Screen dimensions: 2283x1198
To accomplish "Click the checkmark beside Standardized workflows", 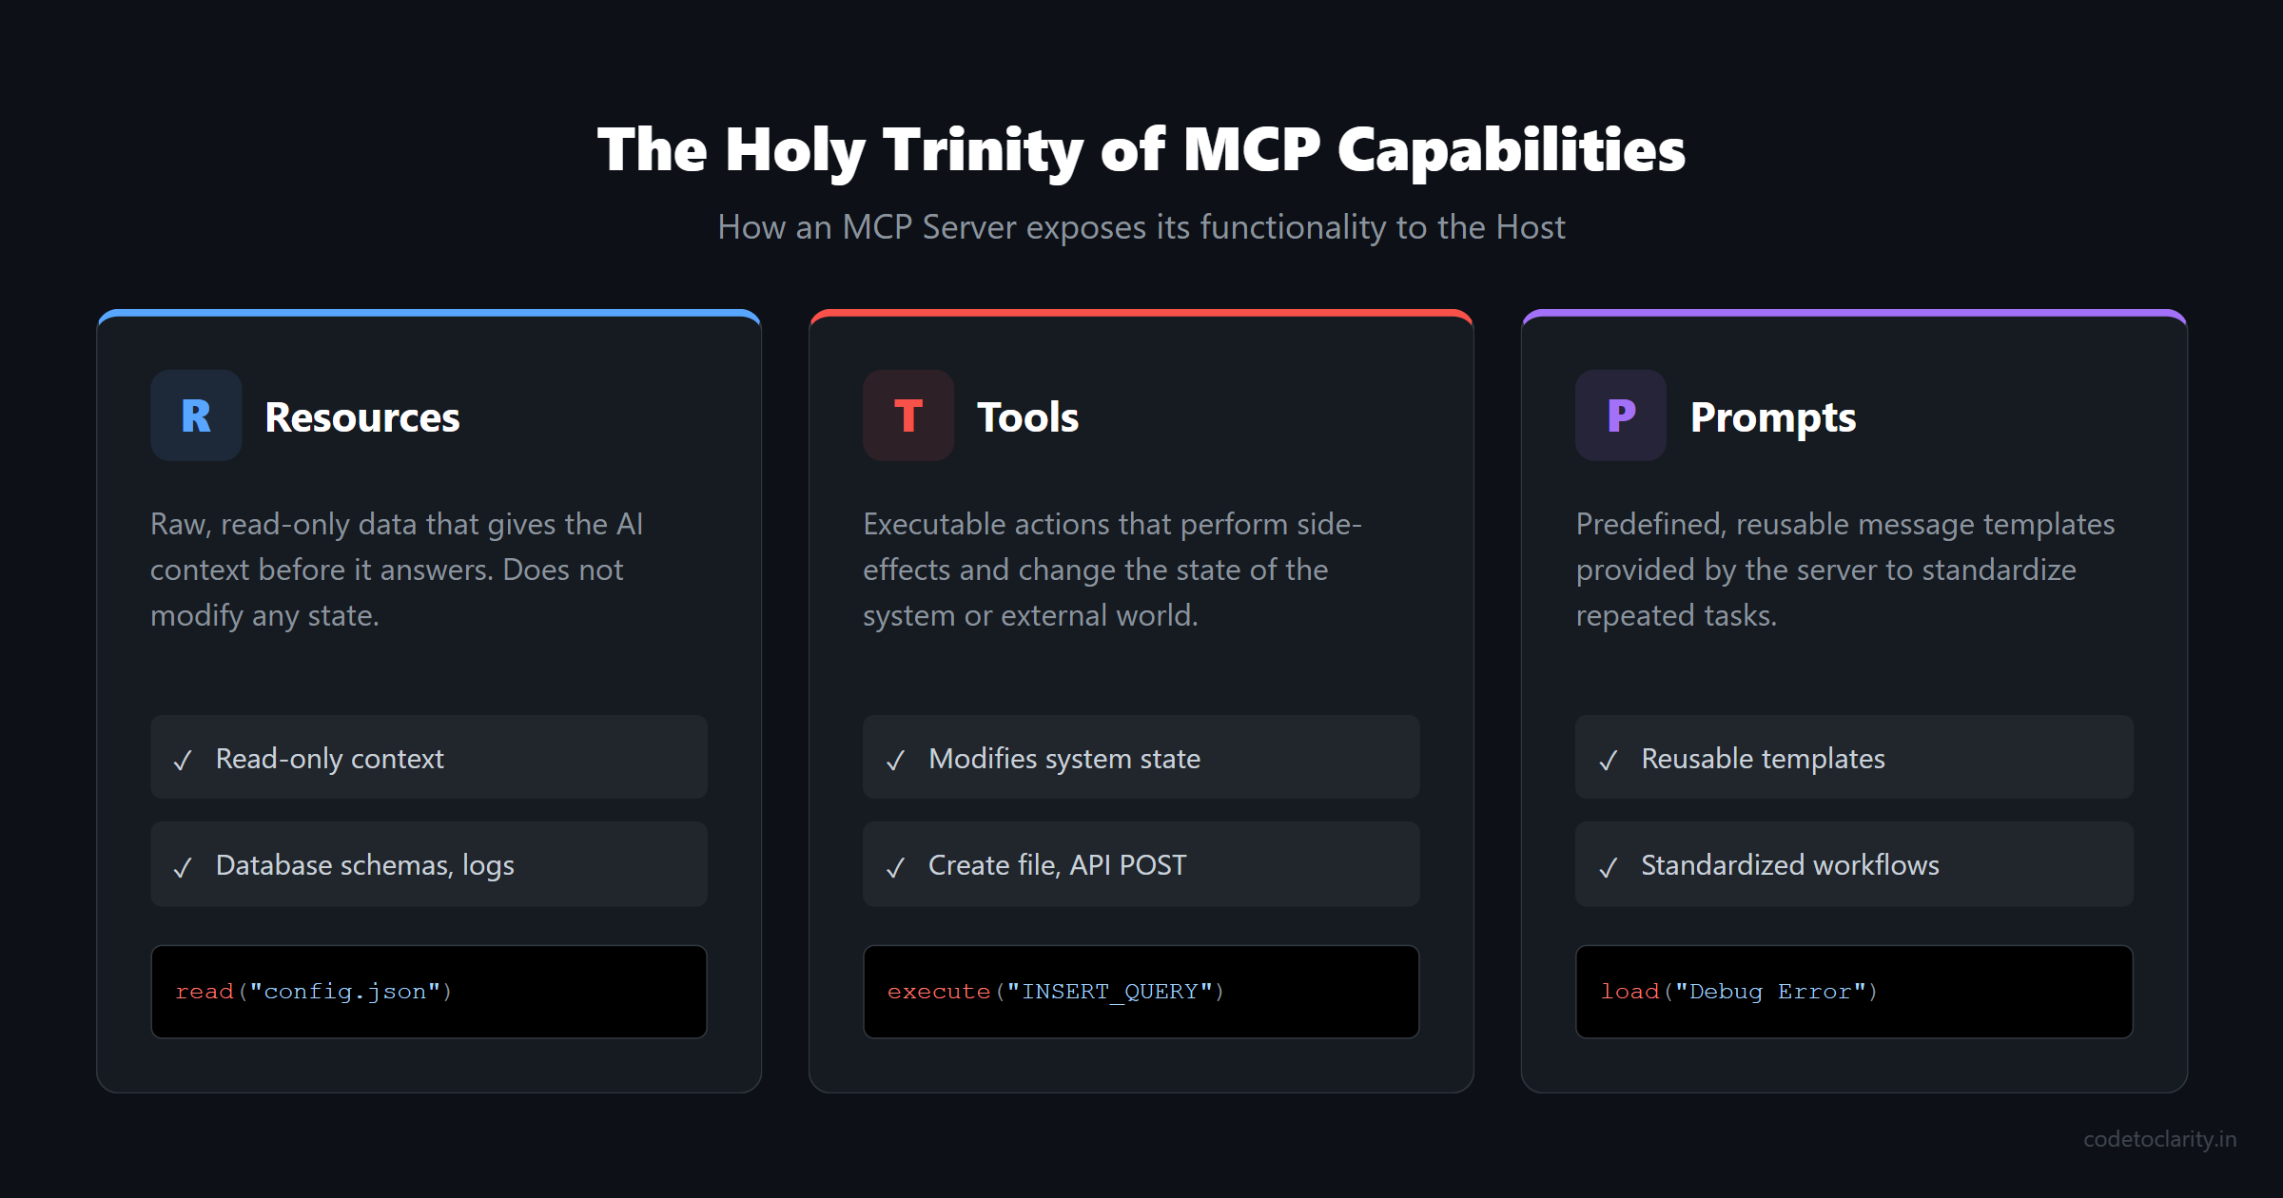I will coord(1608,866).
